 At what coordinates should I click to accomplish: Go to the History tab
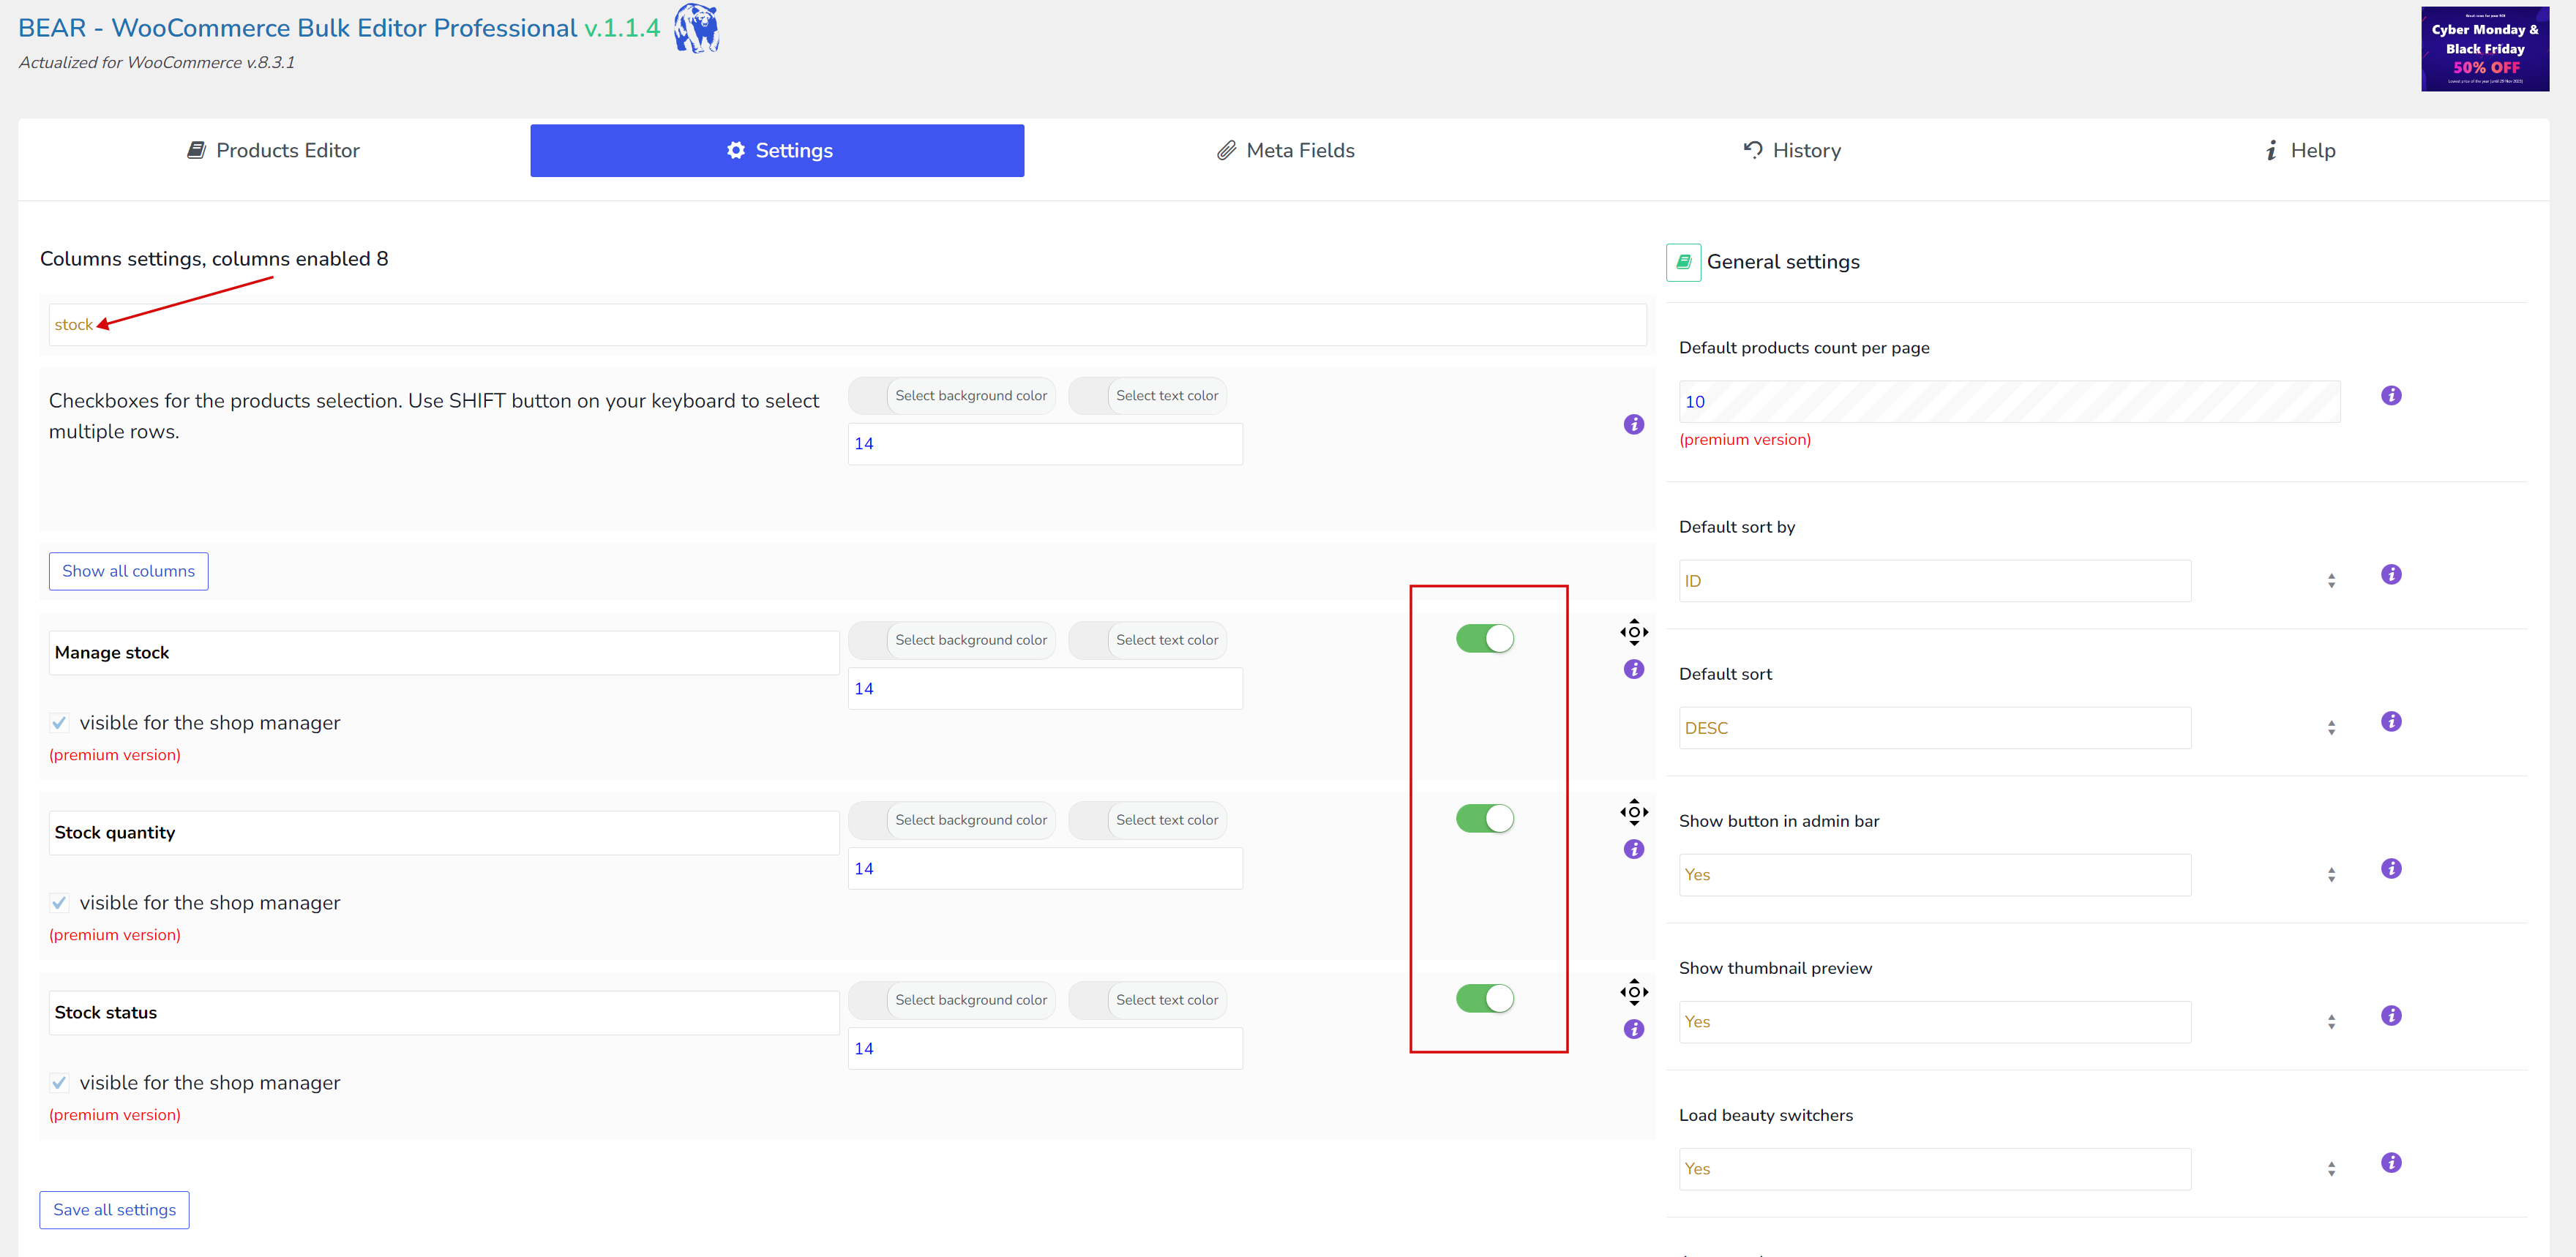(x=1791, y=150)
